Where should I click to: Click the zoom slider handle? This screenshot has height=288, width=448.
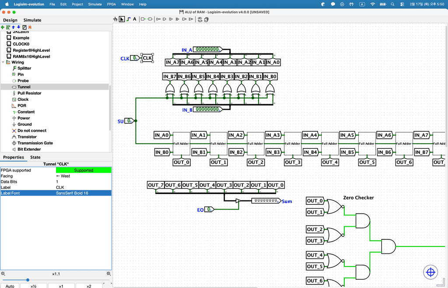click(x=28, y=280)
